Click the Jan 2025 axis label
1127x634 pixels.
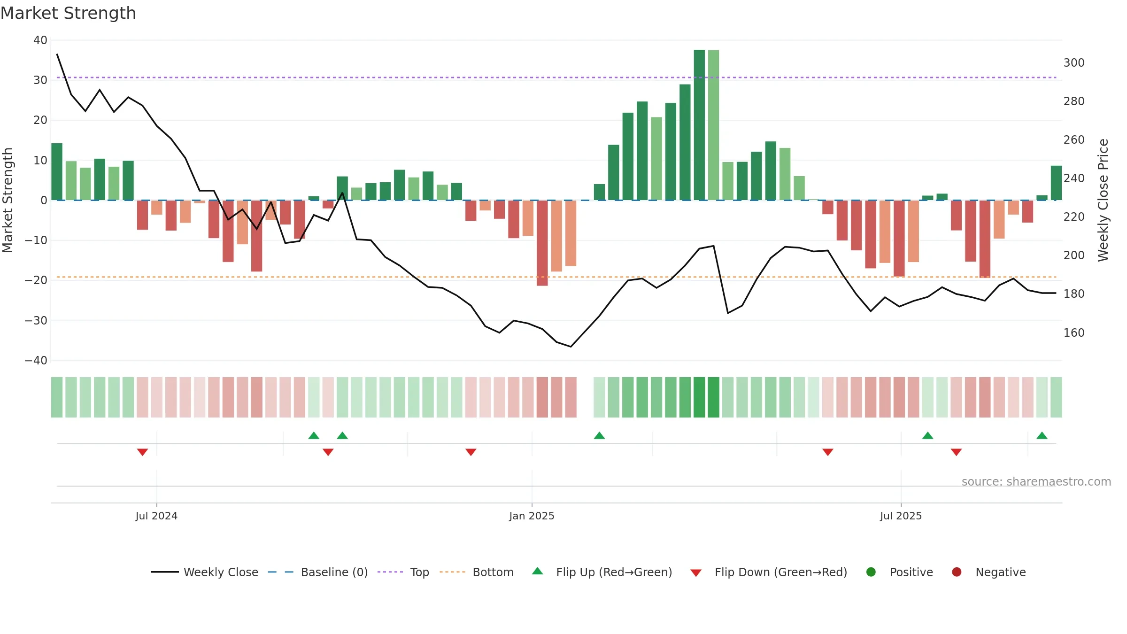pyautogui.click(x=532, y=516)
